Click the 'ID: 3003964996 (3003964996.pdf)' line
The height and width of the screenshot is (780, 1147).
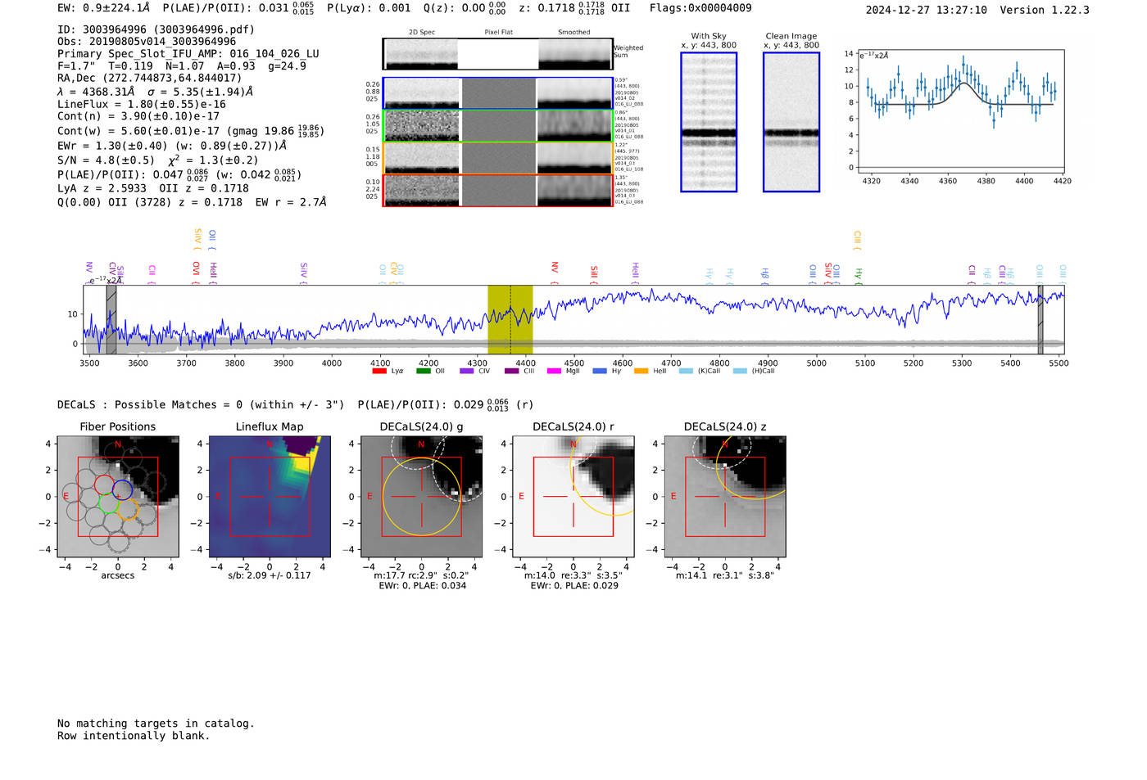[156, 29]
